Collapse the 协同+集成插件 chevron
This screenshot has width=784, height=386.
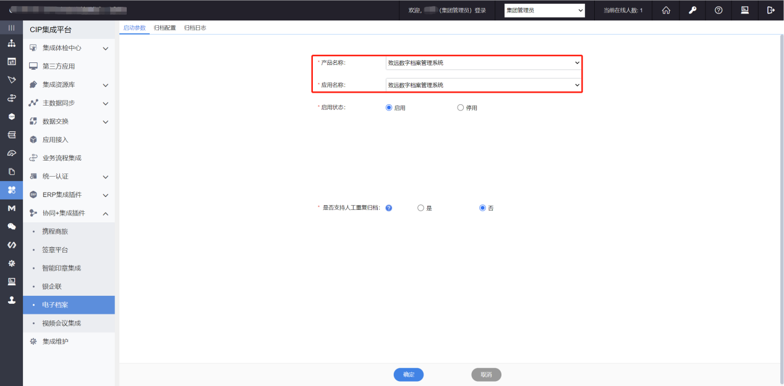tap(106, 213)
